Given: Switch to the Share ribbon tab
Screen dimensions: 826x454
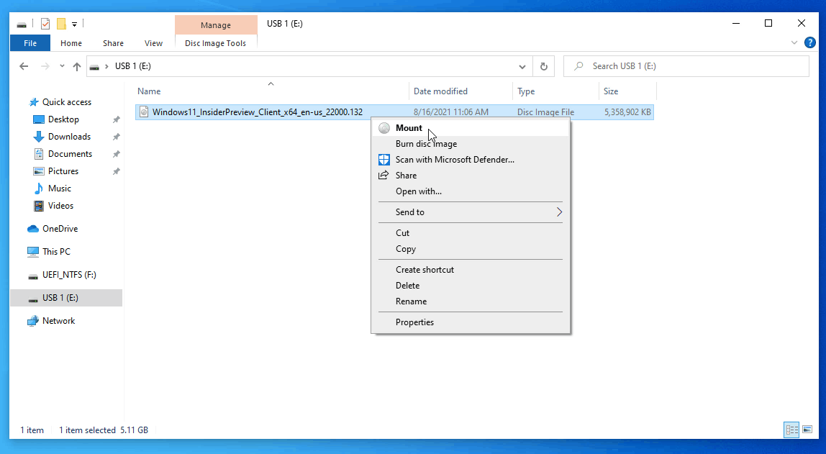Looking at the screenshot, I should tap(113, 43).
